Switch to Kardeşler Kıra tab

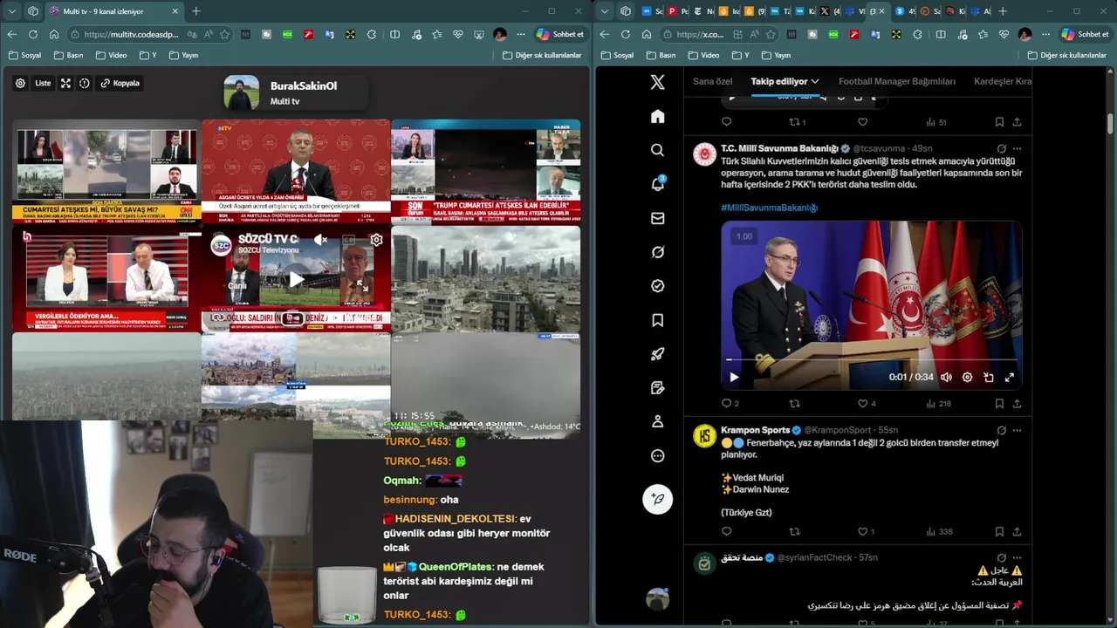pos(1003,81)
